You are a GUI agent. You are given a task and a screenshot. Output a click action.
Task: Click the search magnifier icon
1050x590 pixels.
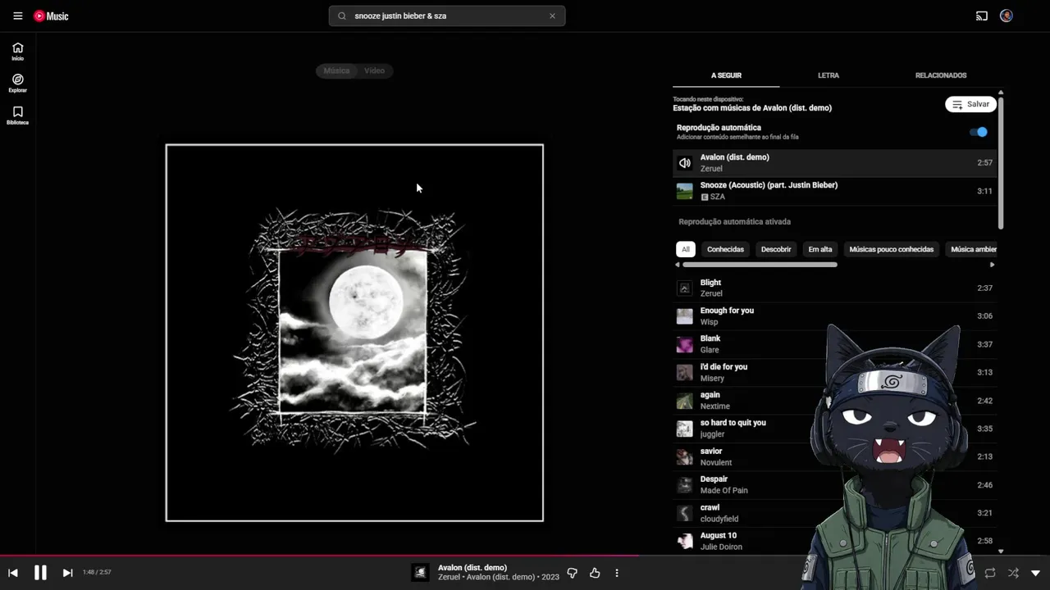point(342,16)
